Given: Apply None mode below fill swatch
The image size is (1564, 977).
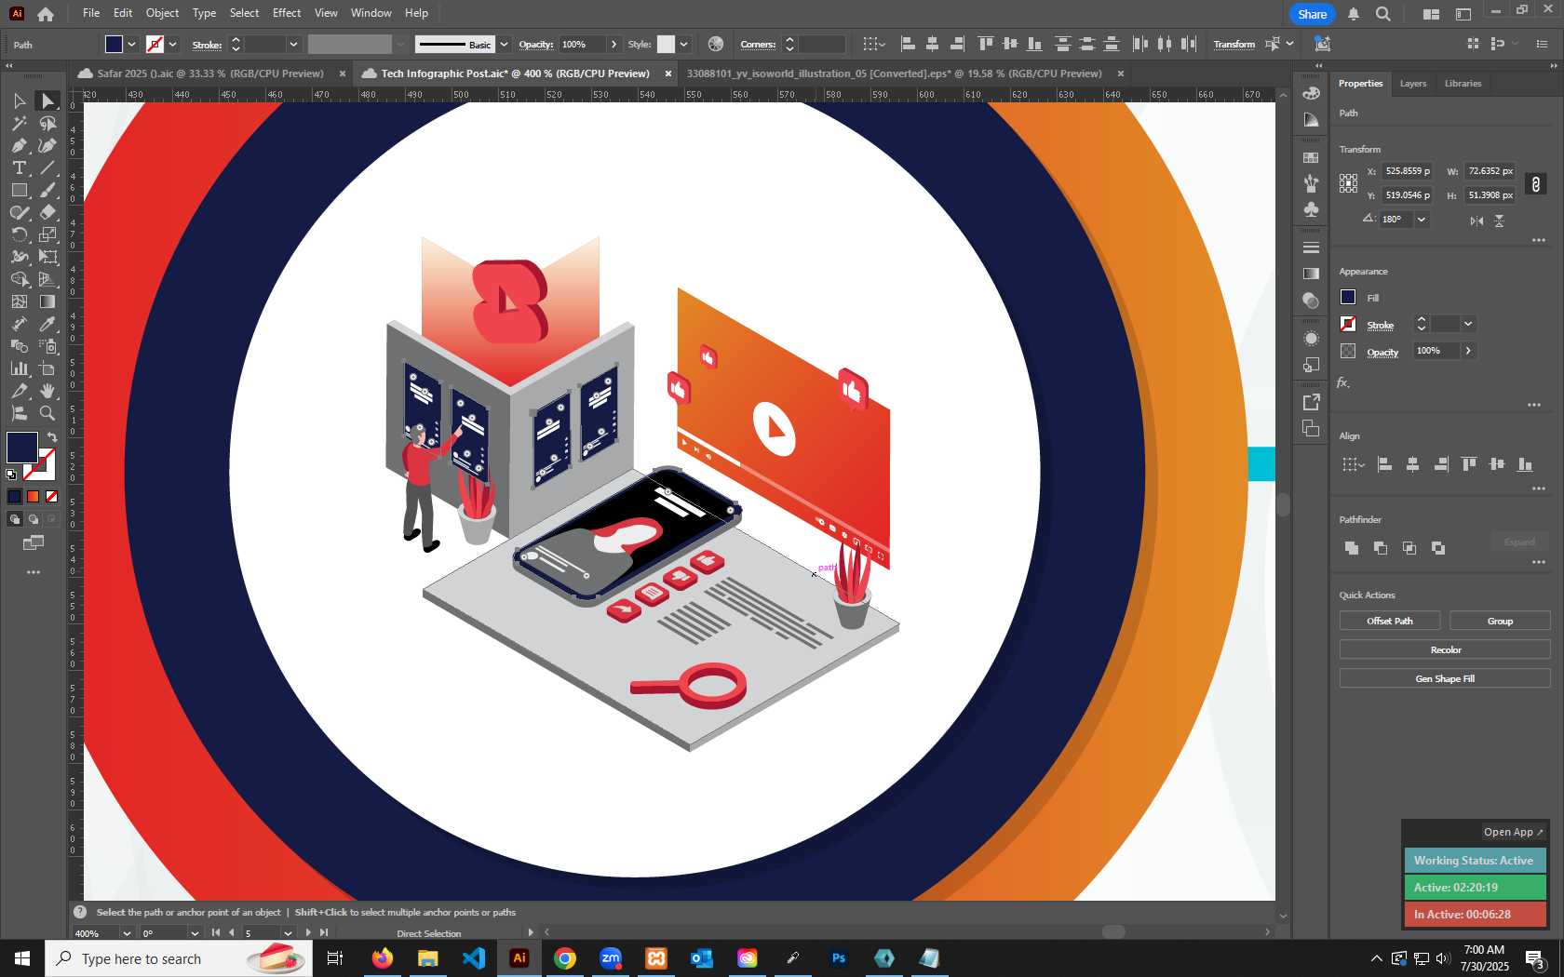Looking at the screenshot, I should pos(52,496).
